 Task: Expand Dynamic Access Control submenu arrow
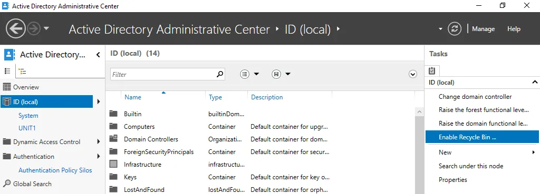[99, 141]
